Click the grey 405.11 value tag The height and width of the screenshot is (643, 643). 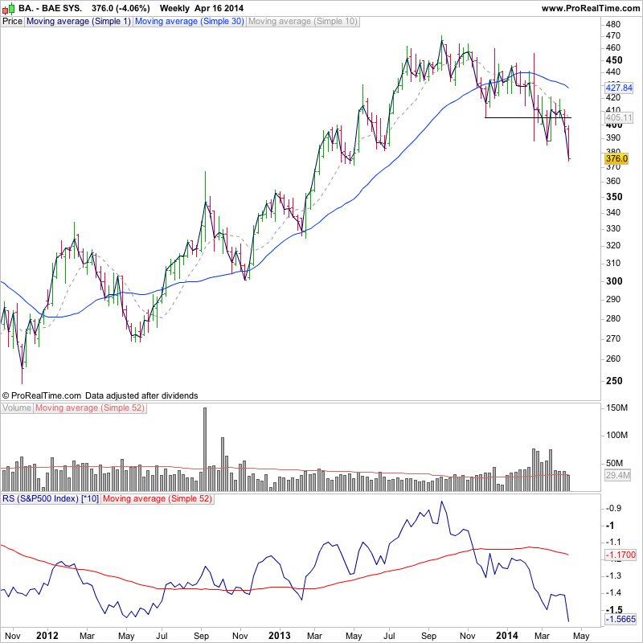tap(619, 117)
